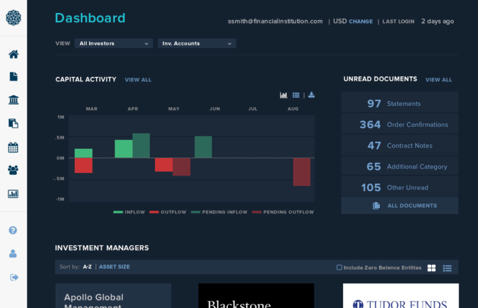Image resolution: width=478 pixels, height=308 pixels.
Task: Open the copied-documents sidebar icon
Action: (x=14, y=123)
